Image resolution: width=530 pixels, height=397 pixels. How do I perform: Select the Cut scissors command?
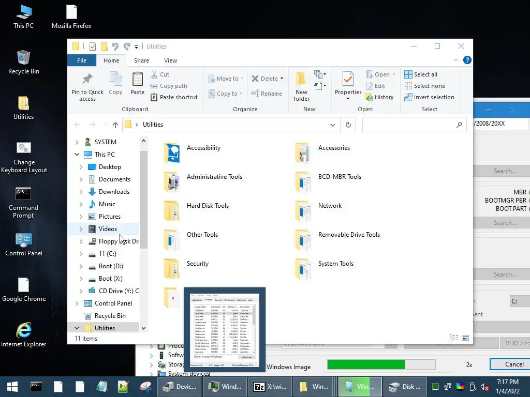coord(160,74)
